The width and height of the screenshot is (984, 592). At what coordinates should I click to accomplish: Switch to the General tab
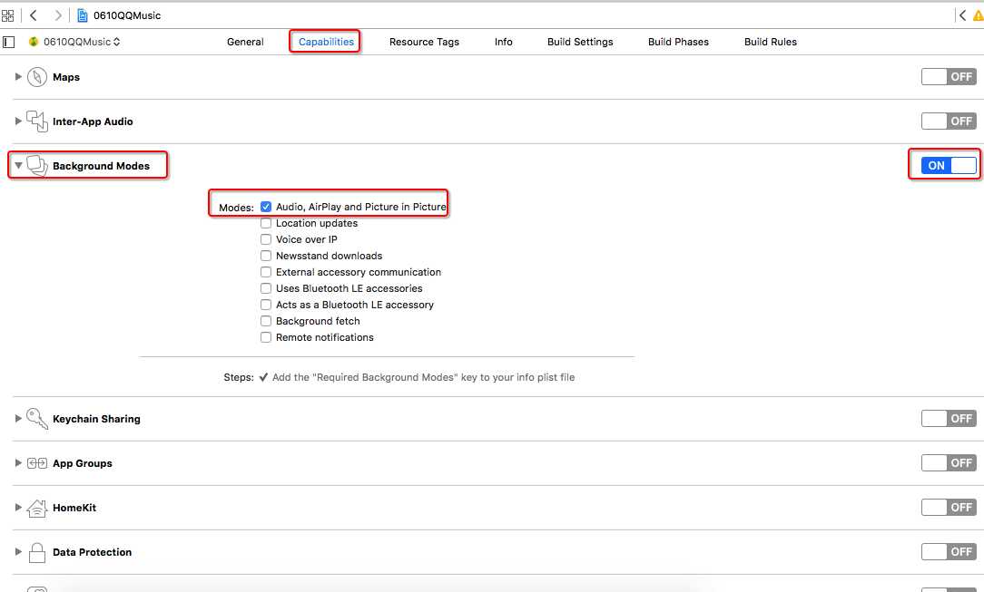(245, 42)
